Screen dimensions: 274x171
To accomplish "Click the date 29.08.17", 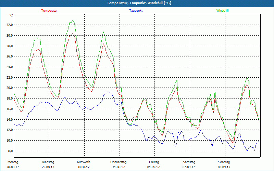I will click(x=48, y=167).
